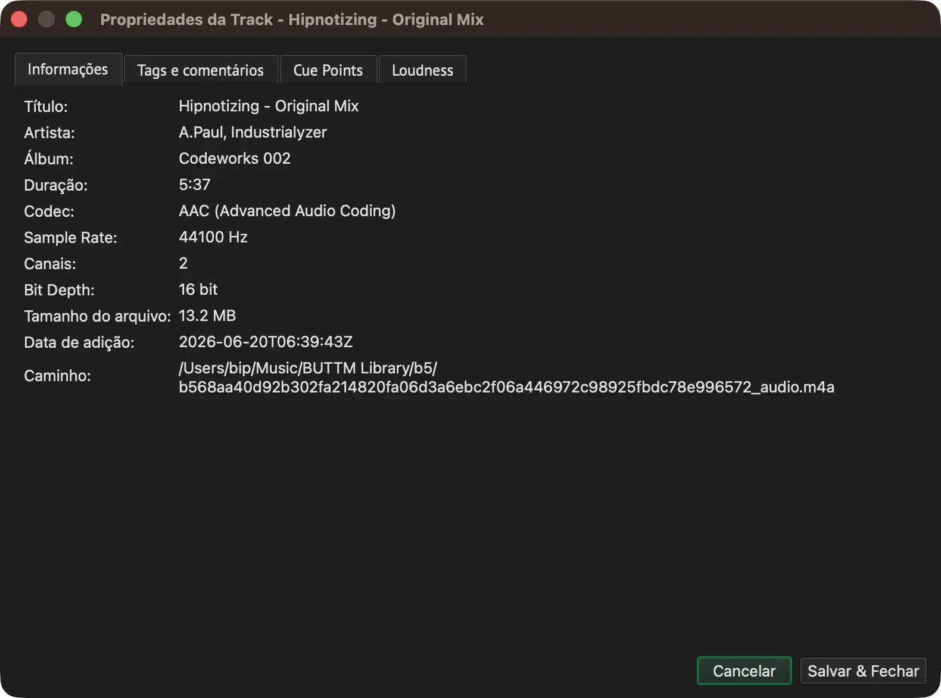Select bit depth value 16 bit
Image resolution: width=941 pixels, height=698 pixels.
coord(198,289)
